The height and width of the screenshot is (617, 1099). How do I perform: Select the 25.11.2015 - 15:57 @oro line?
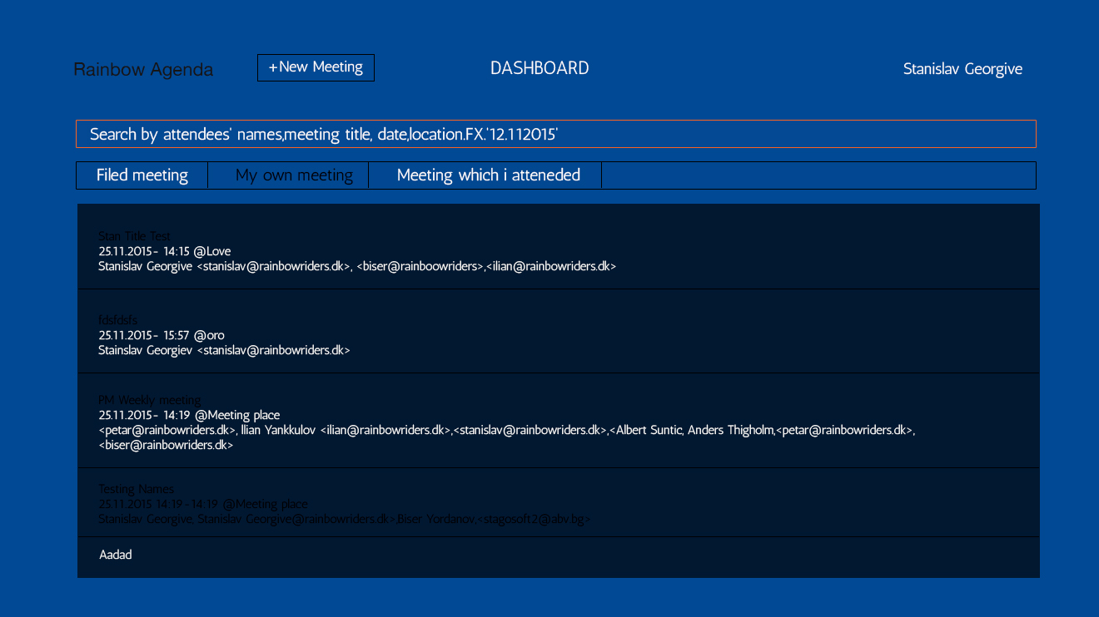162,335
